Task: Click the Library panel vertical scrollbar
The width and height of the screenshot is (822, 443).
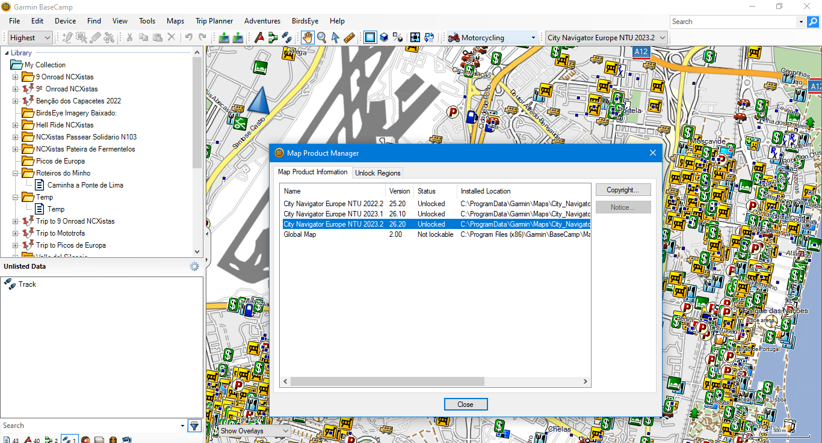Action: tap(197, 113)
